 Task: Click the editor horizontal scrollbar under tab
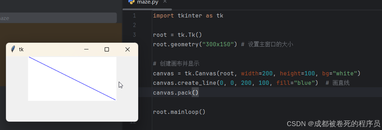(147, 9)
